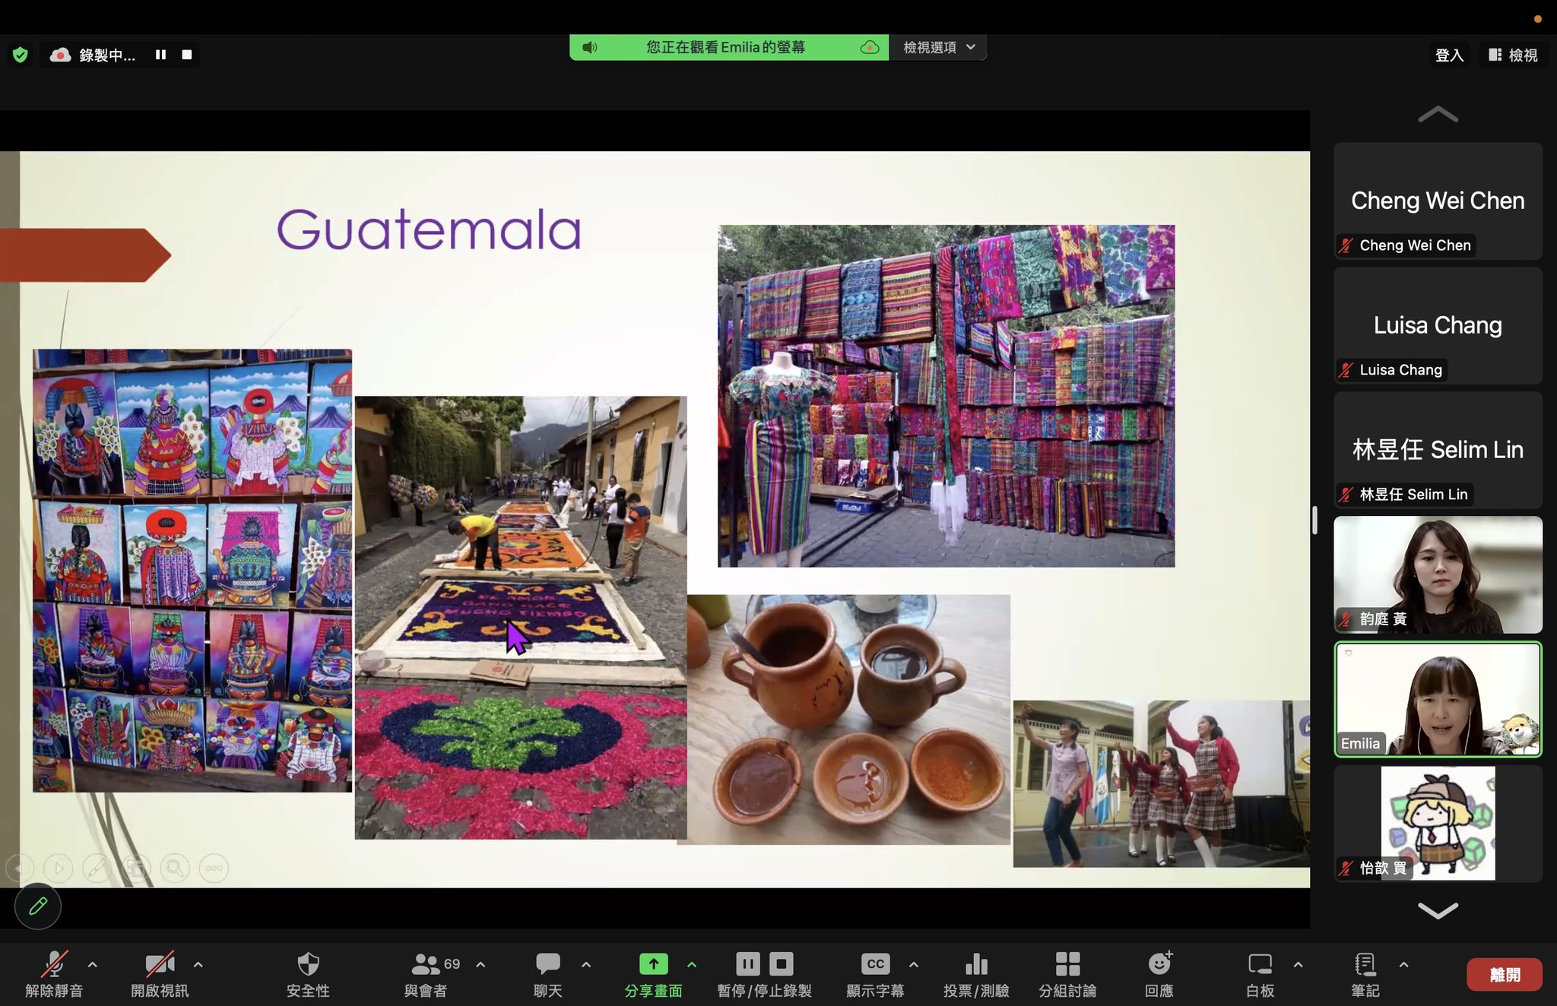The height and width of the screenshot is (1006, 1557).
Task: Pause the cloud recording in top bar
Action: click(160, 55)
